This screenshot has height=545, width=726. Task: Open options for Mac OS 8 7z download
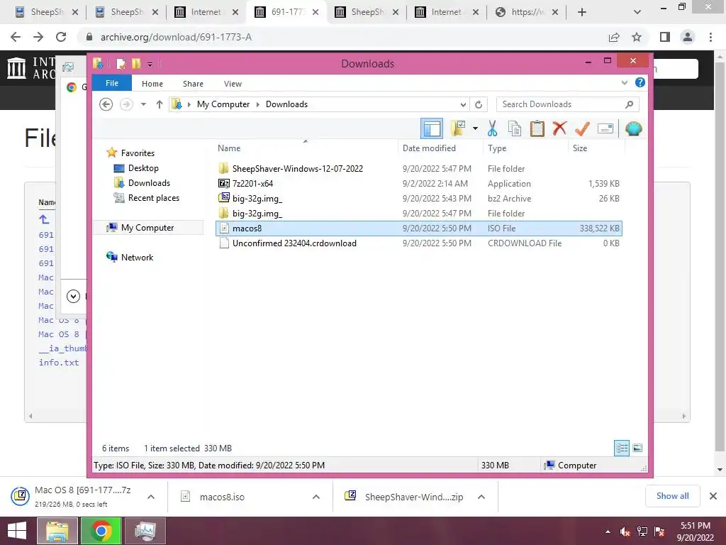(151, 497)
